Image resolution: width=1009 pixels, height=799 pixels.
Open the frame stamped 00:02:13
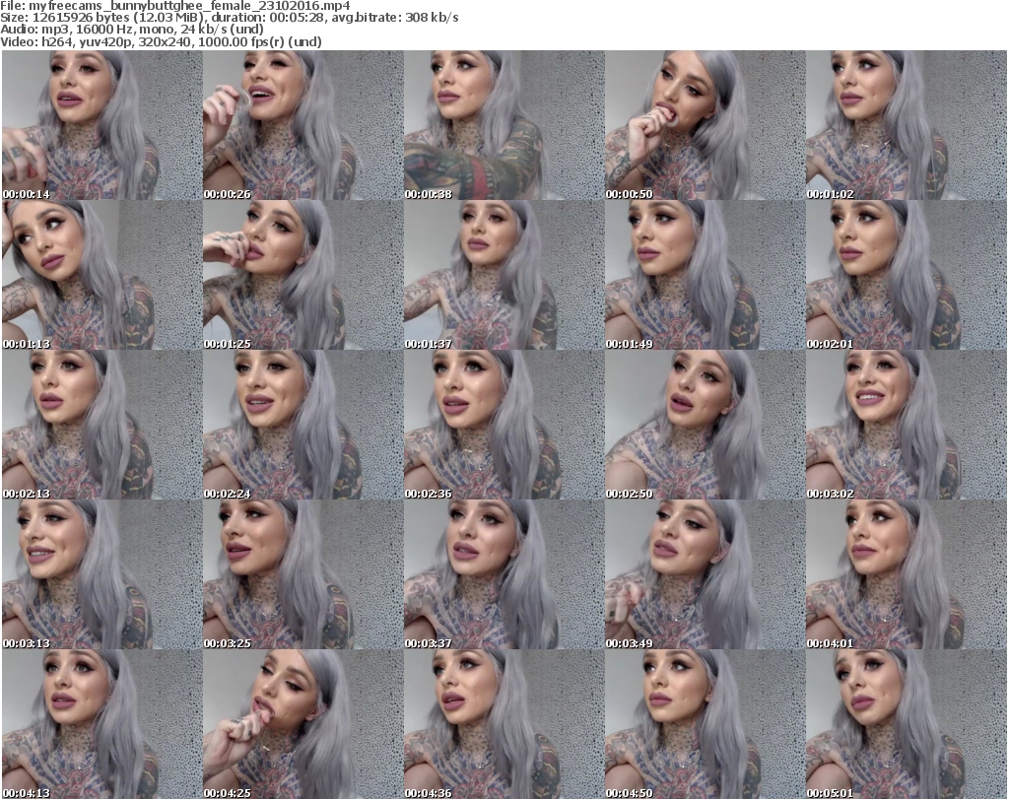(x=102, y=426)
